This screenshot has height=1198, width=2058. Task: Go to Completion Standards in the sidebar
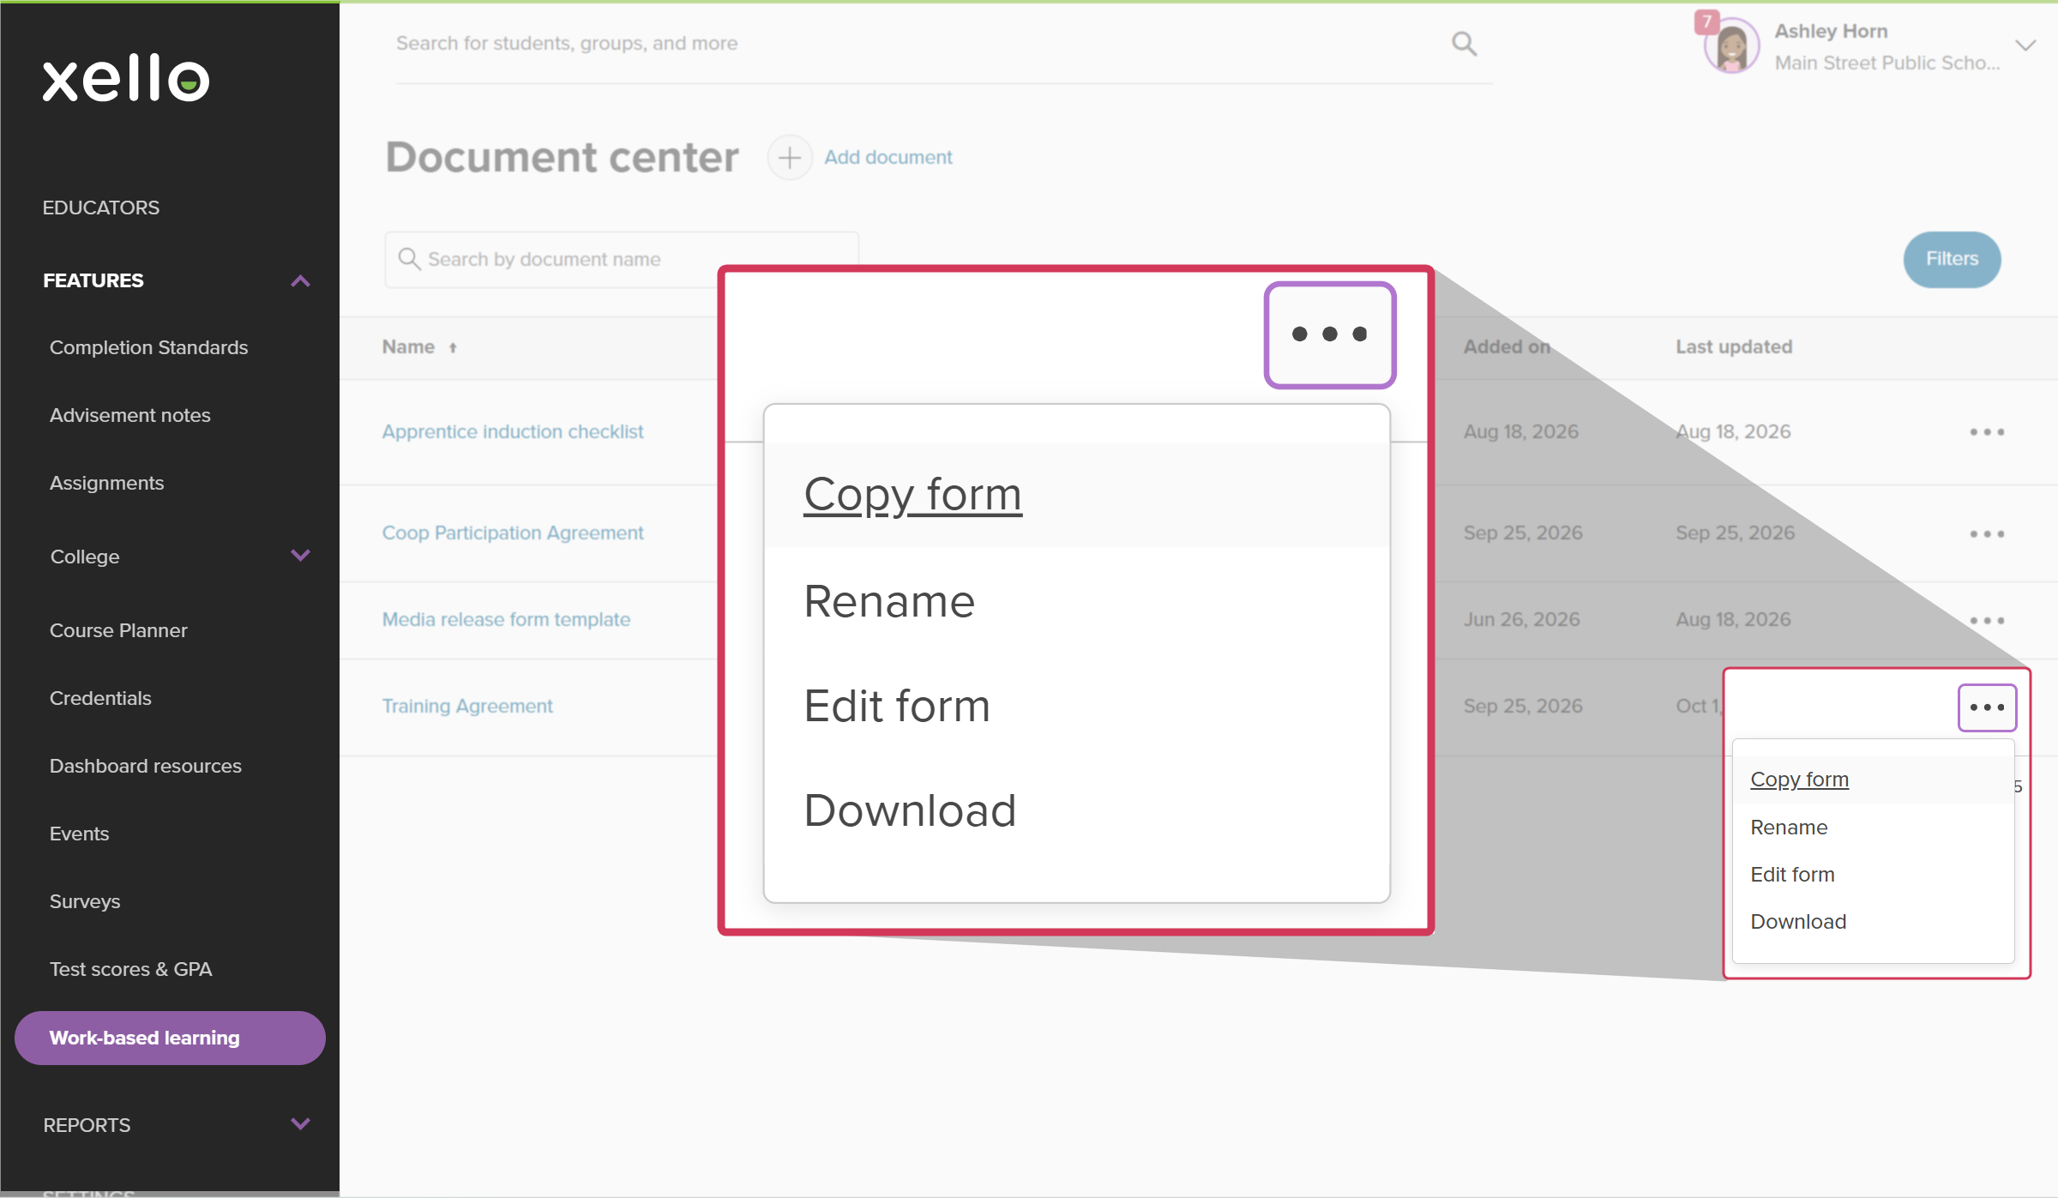(x=148, y=347)
